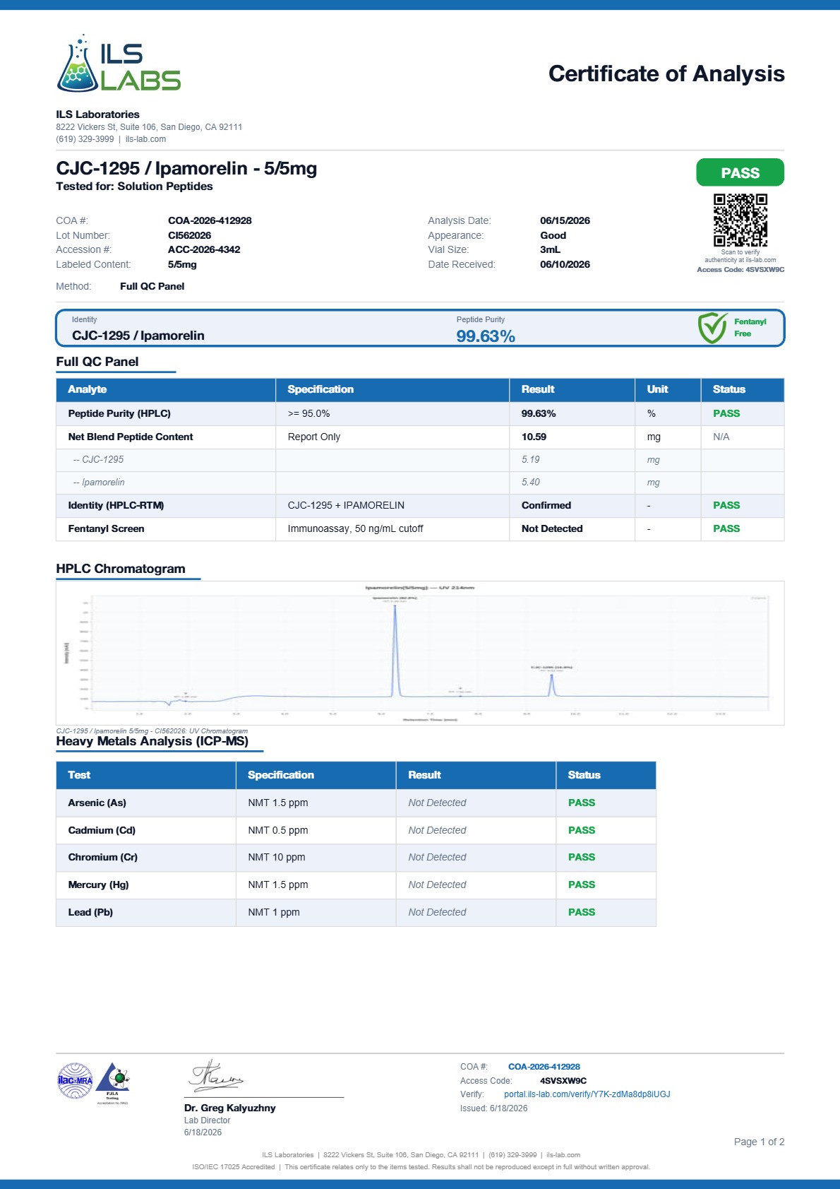Click the footer COA-2026-412928 link
Image resolution: width=840 pixels, height=1189 pixels.
click(x=544, y=1067)
